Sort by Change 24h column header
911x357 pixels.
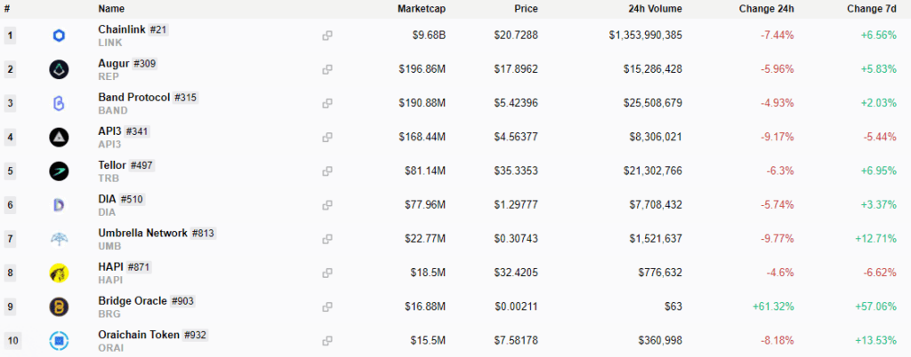[x=766, y=9]
